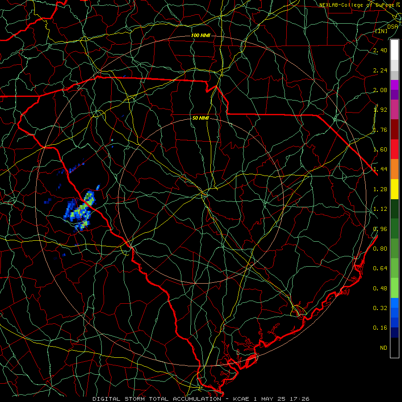Select the DSA product label
Image resolution: width=402 pixels, height=402 pixels.
pos(393,26)
